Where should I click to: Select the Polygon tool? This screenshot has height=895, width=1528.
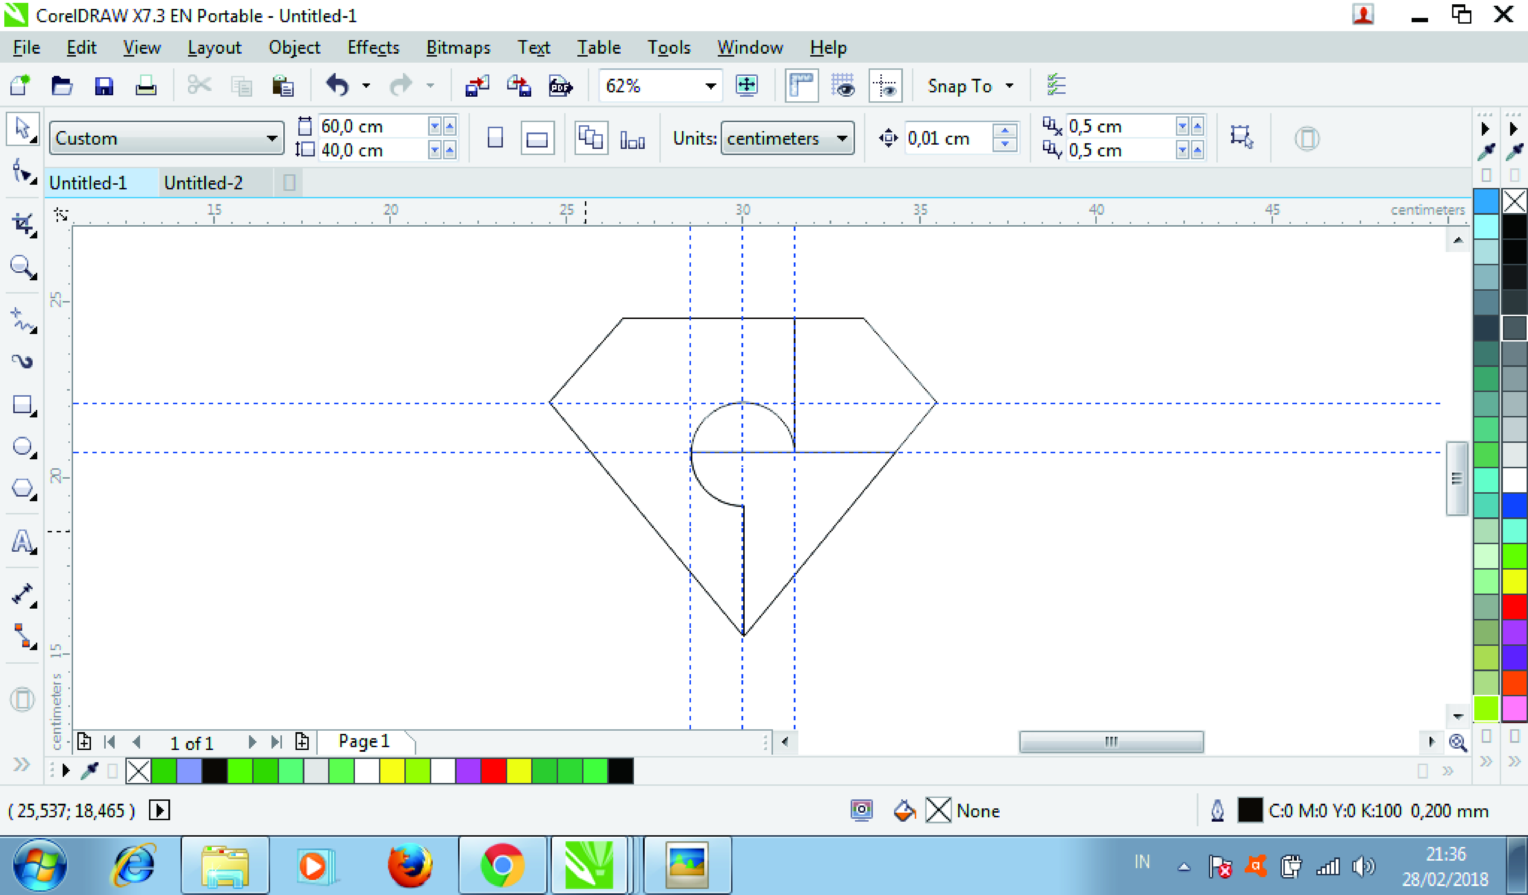pyautogui.click(x=22, y=488)
